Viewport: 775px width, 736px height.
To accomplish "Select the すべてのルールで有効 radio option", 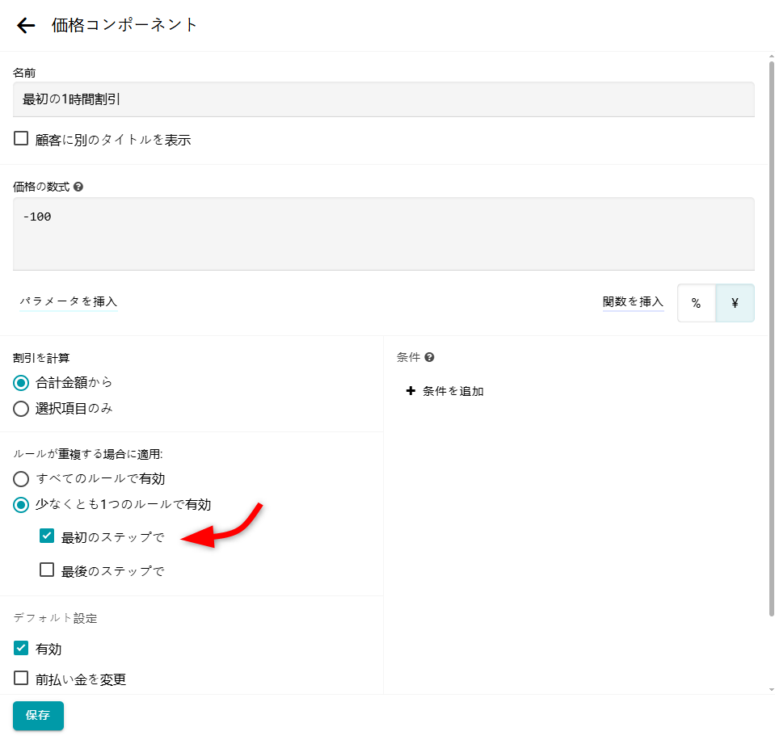I will tap(21, 479).
